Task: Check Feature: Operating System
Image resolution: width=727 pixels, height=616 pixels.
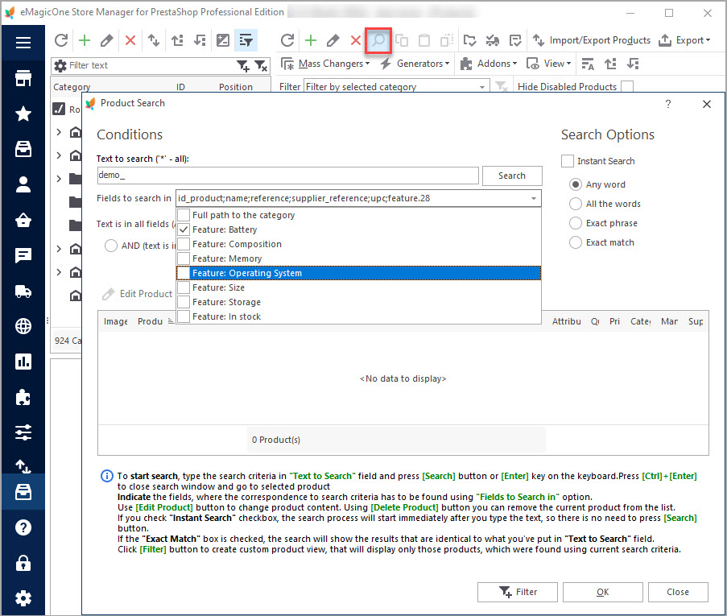Action: pyautogui.click(x=184, y=273)
